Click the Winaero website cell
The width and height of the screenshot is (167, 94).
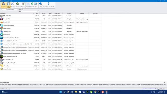point(82,69)
